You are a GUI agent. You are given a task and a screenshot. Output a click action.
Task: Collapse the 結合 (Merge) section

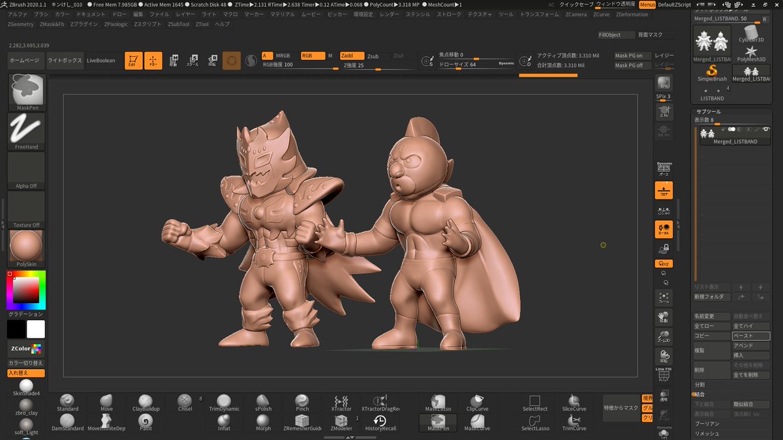699,394
